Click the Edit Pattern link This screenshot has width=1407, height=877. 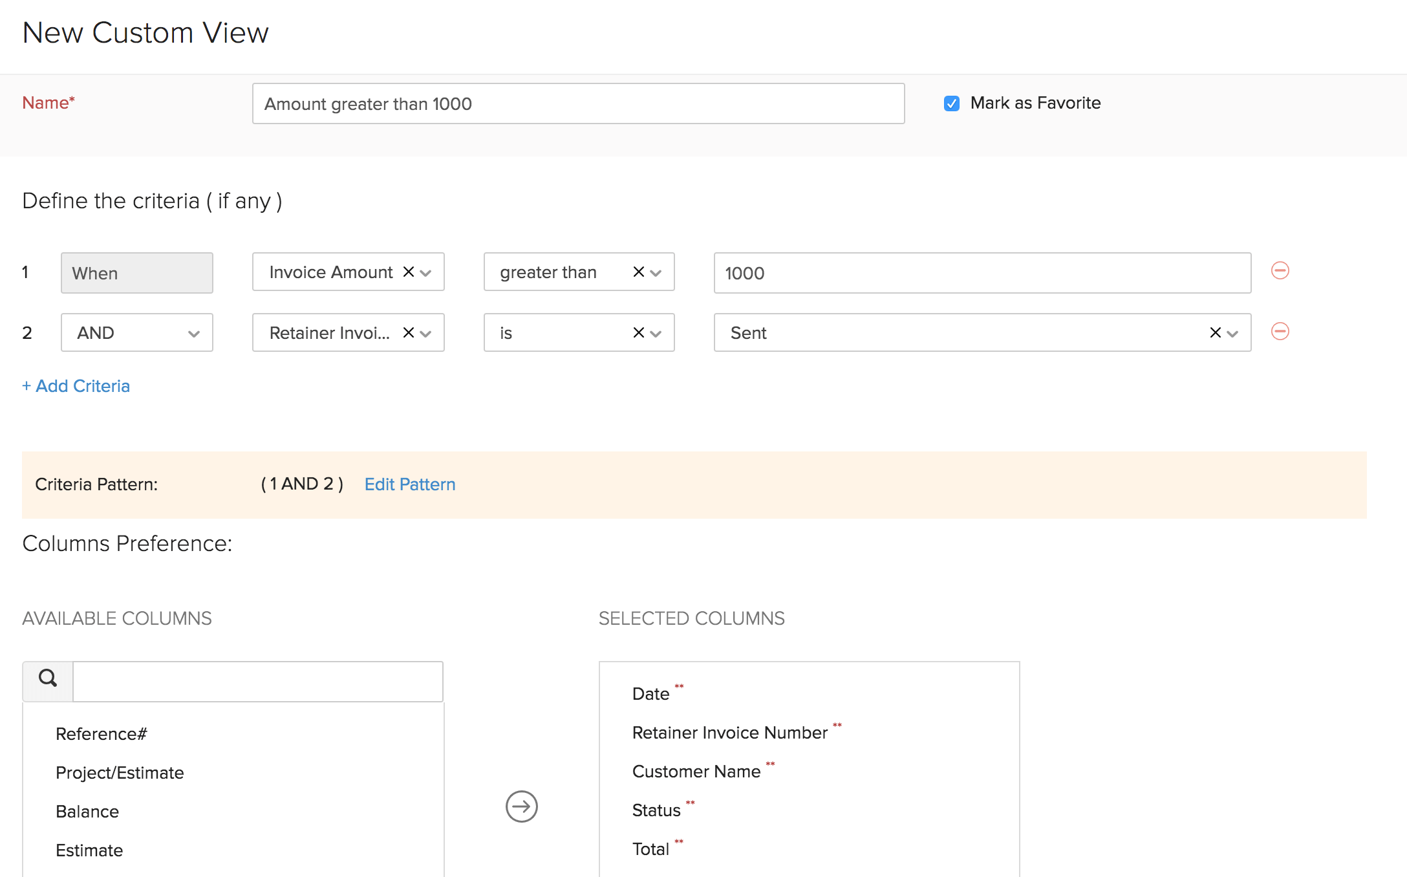(409, 485)
